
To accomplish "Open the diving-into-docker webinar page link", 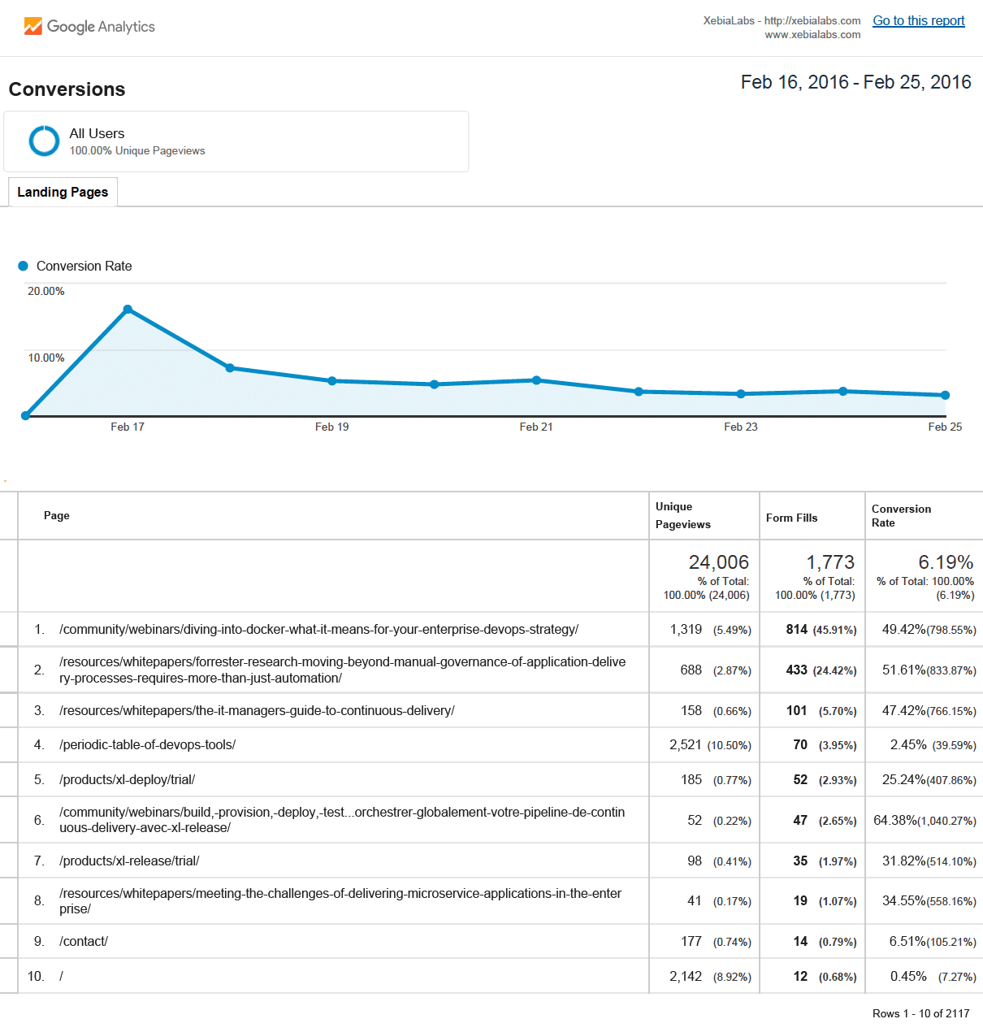I will (318, 629).
